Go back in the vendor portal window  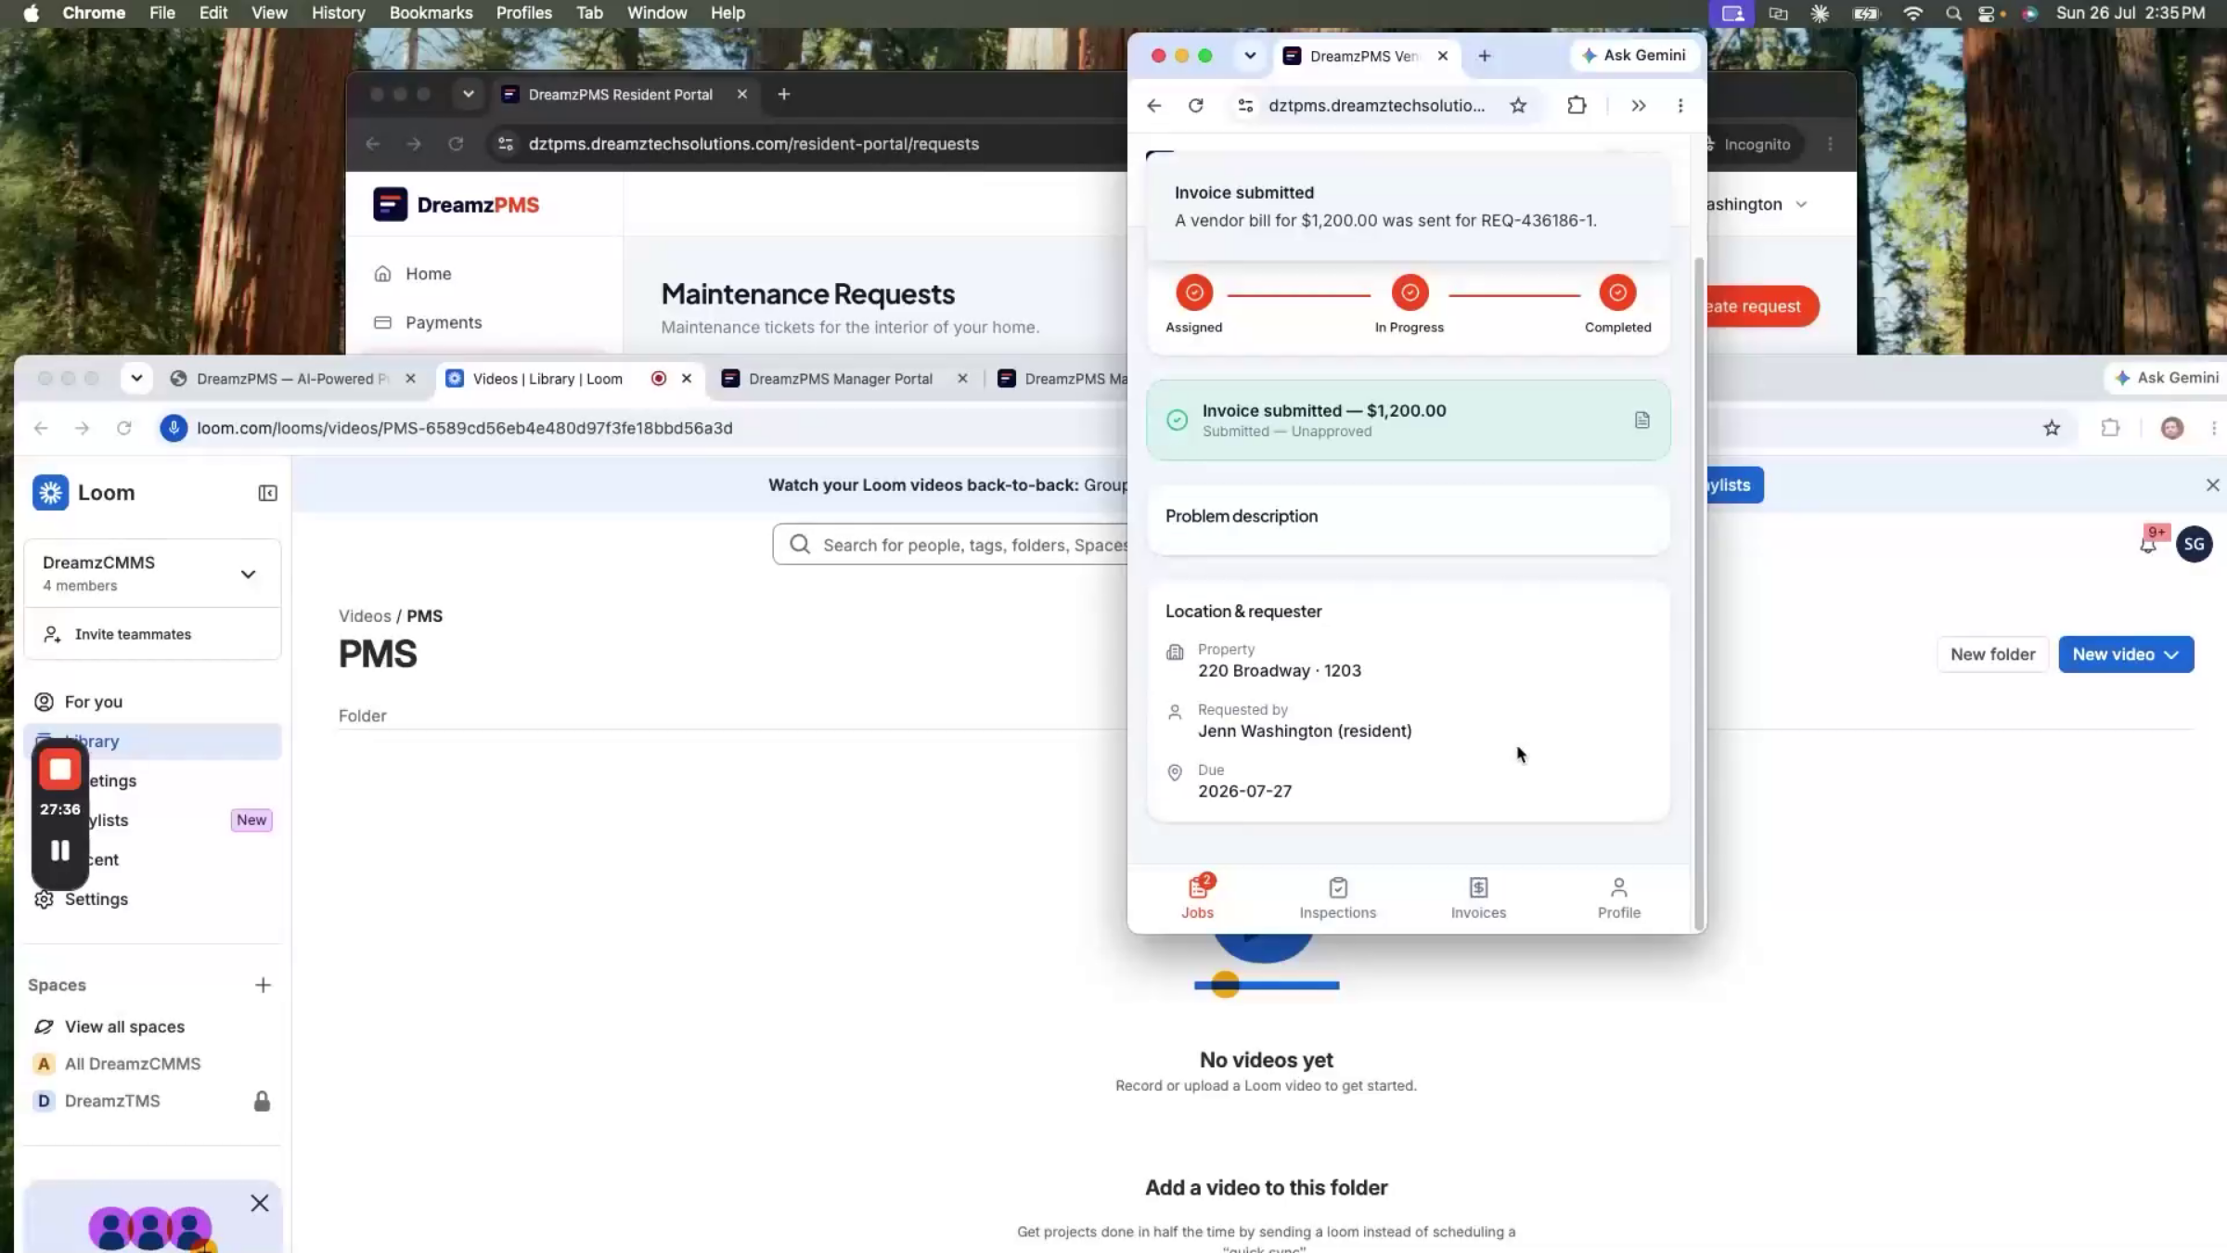coord(1153,106)
